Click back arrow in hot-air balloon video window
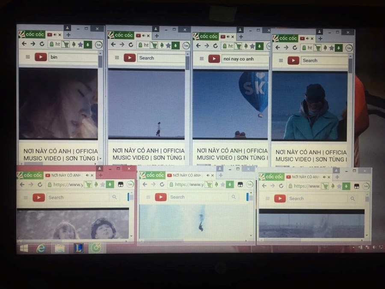Screen dimensions: 385x289 198,45
